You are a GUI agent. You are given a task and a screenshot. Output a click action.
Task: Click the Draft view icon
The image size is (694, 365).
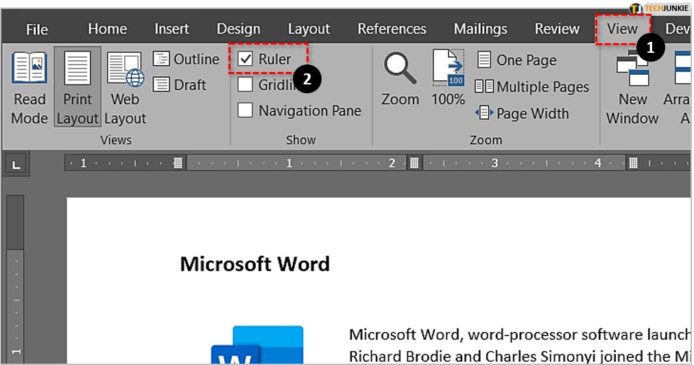click(162, 85)
